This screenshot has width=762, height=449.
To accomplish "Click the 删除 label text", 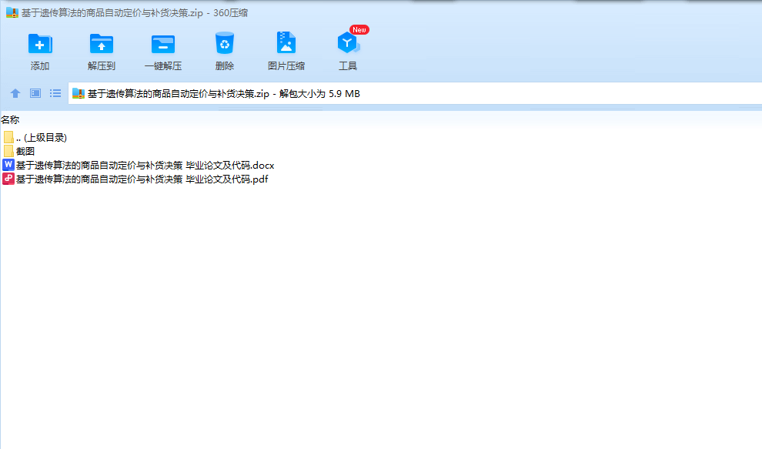I will 225,66.
